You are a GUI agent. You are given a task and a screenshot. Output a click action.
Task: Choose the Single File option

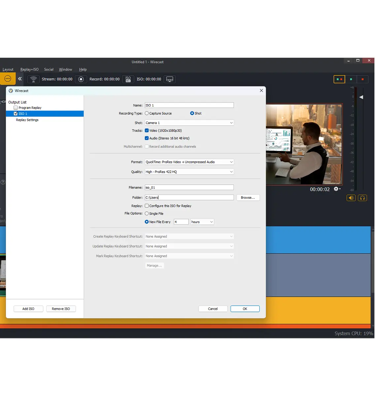point(147,214)
